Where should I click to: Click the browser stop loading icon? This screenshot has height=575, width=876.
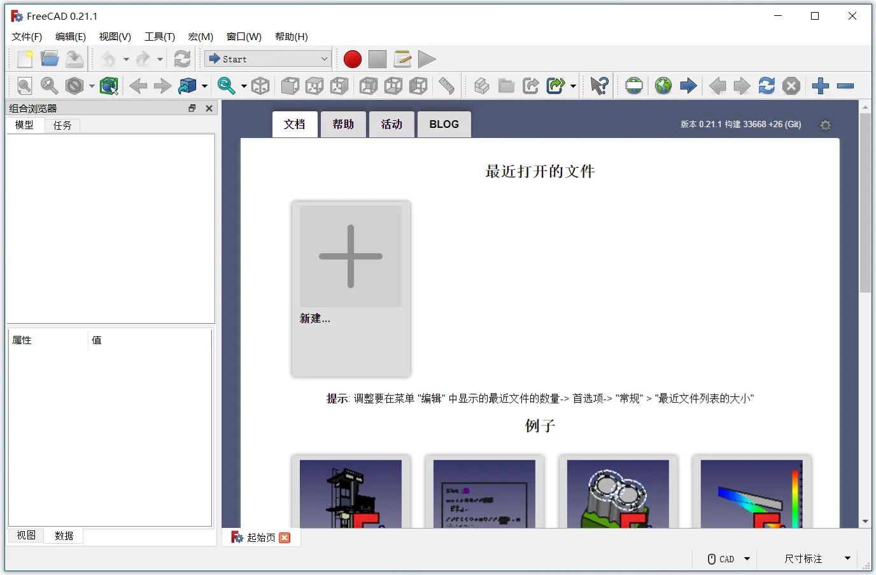pos(791,86)
